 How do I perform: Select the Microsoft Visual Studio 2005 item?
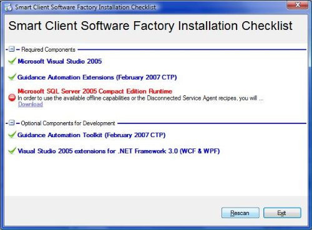(x=60, y=61)
